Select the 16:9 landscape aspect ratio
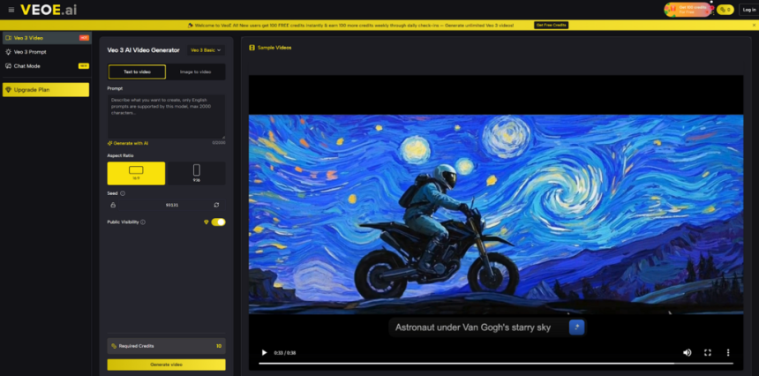The width and height of the screenshot is (759, 376). pos(136,173)
